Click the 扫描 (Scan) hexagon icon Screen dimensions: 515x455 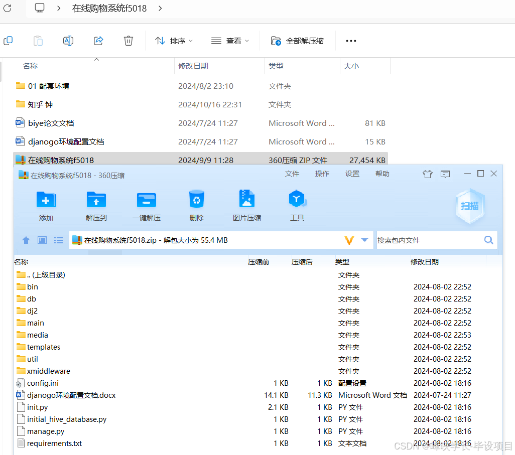click(x=470, y=206)
